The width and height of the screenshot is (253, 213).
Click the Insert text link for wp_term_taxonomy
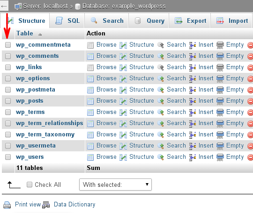click(206, 135)
